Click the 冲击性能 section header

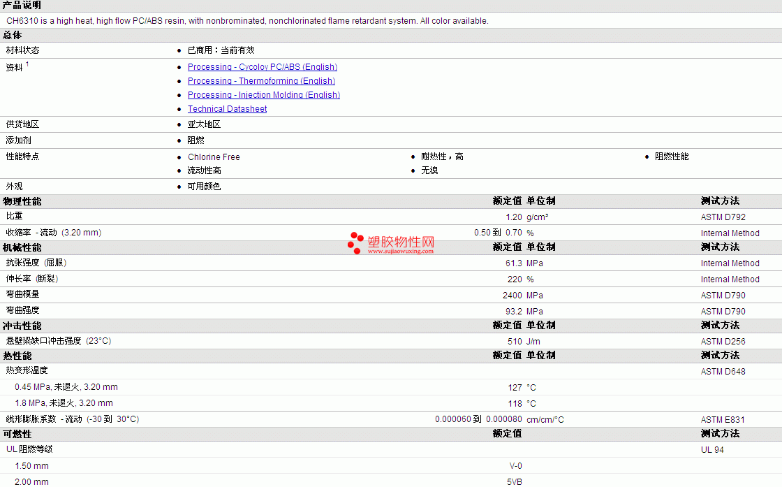click(22, 326)
